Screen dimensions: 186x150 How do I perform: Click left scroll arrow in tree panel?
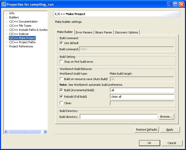6,132
